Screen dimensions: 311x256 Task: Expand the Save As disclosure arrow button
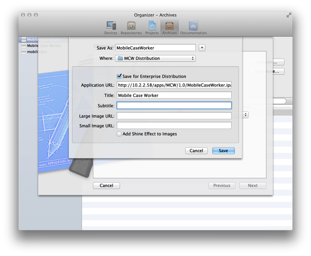tap(202, 48)
